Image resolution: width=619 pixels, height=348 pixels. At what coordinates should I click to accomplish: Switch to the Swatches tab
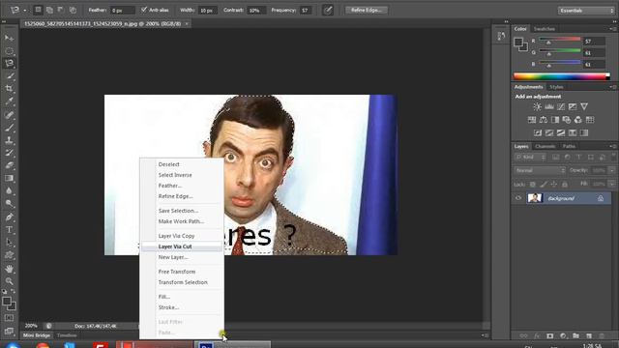(544, 29)
